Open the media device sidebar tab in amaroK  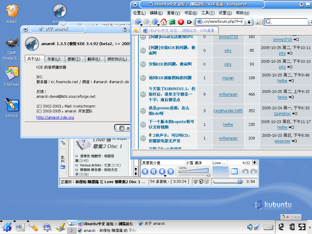(63, 142)
